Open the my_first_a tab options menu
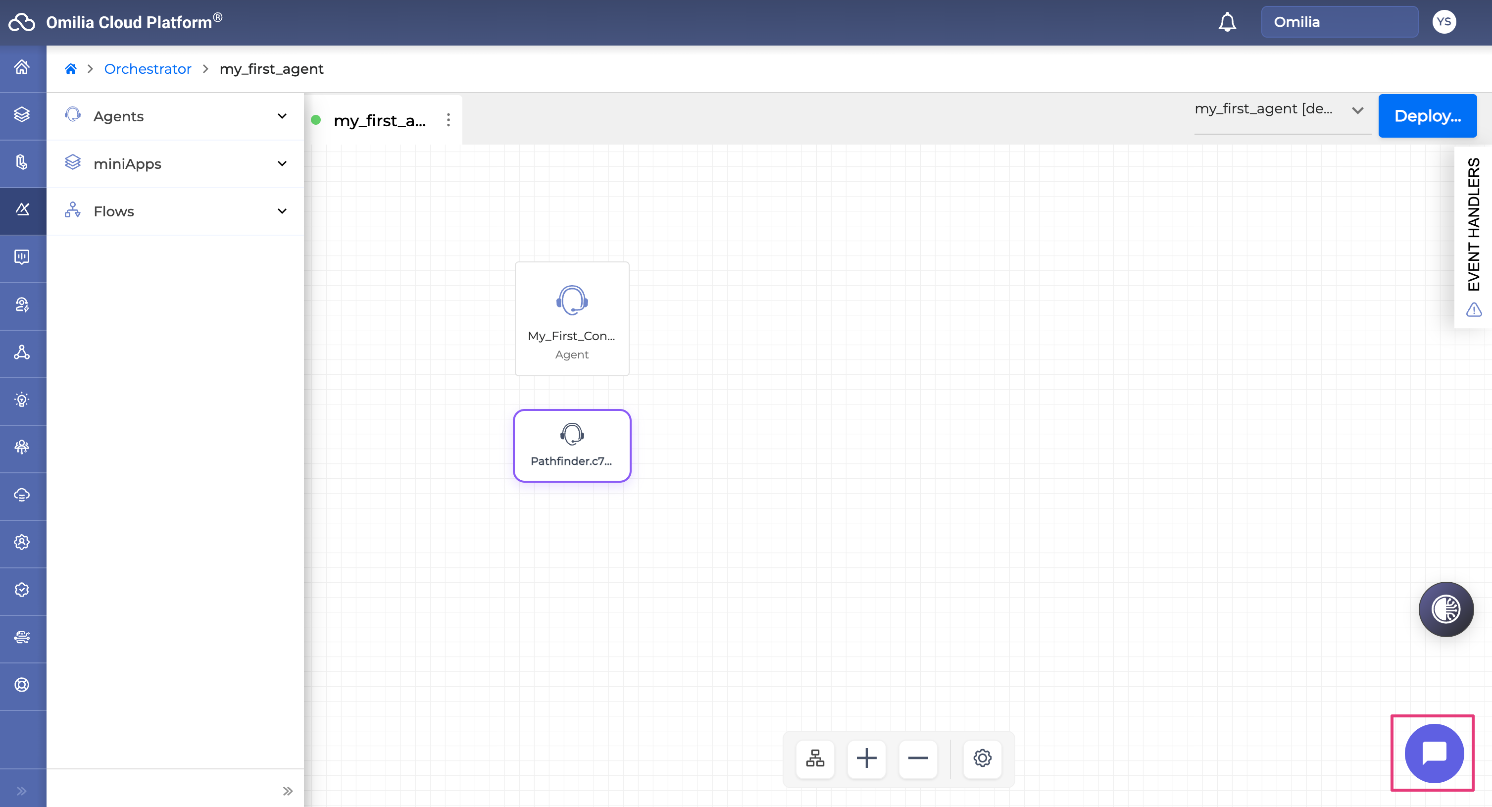This screenshot has height=807, width=1492. click(449, 120)
